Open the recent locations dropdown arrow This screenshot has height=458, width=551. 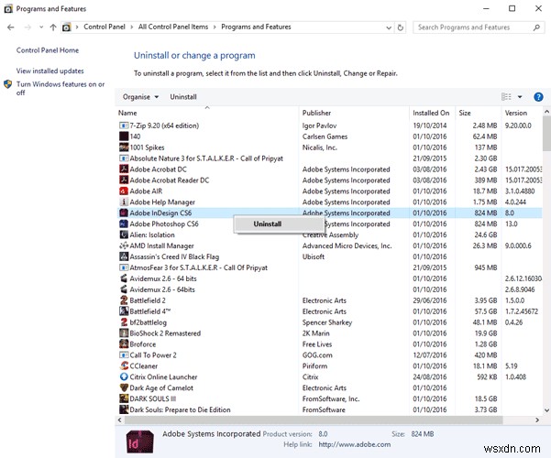(41, 27)
